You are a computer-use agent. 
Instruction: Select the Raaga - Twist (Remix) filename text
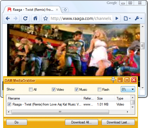47,104
